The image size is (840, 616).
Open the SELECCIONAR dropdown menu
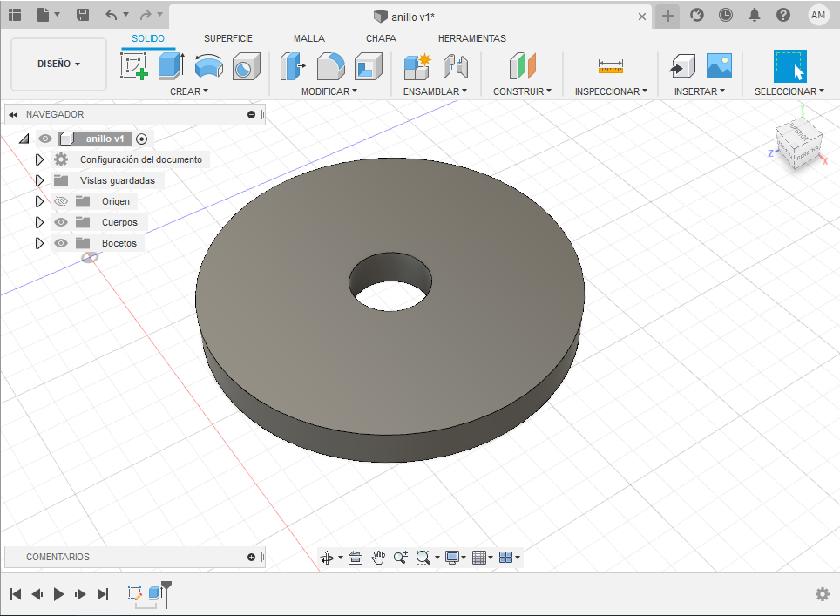[789, 91]
